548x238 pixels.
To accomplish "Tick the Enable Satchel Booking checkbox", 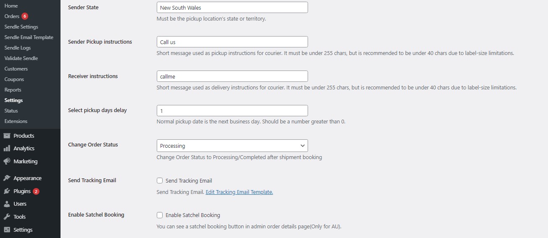I will 160,215.
